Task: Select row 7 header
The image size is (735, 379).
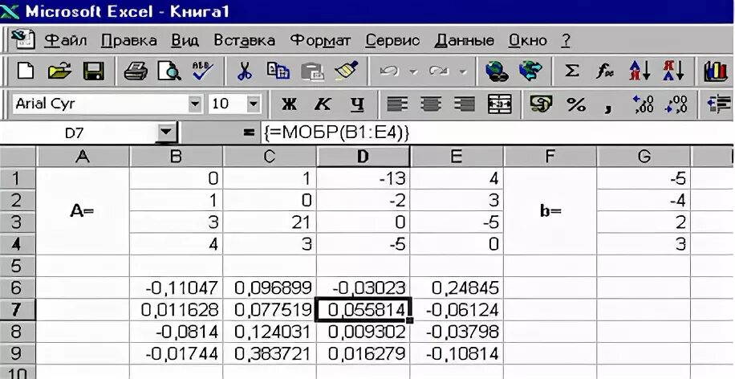Action: (17, 310)
